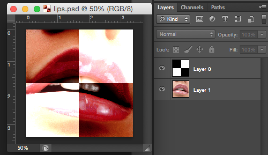Click the smart object filter icon
268x155 pixels.
point(251,19)
